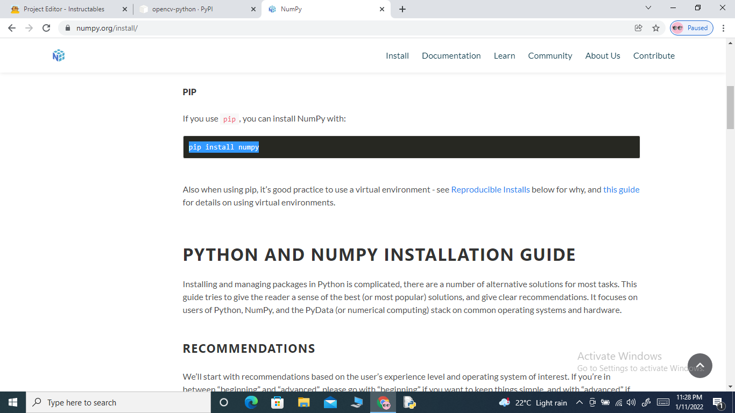The image size is (735, 413).
Task: Bookmark this page with the star icon
Action: coord(656,28)
